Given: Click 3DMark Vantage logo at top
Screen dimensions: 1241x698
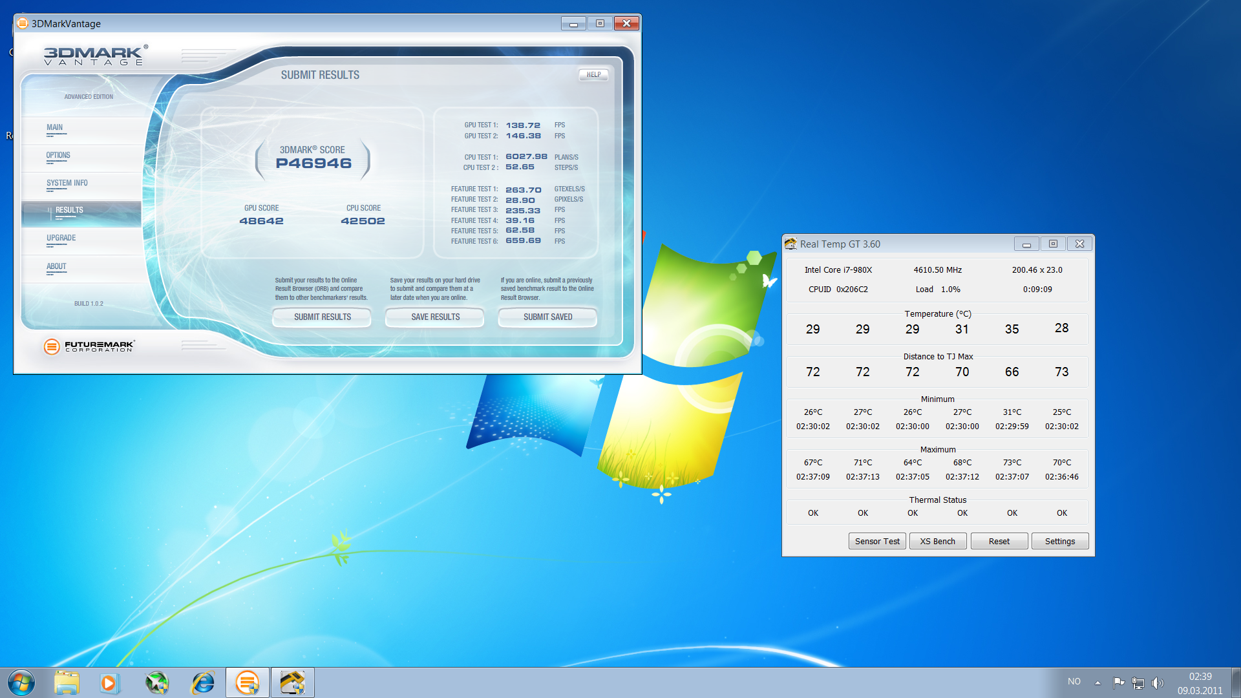Looking at the screenshot, I should 96,55.
